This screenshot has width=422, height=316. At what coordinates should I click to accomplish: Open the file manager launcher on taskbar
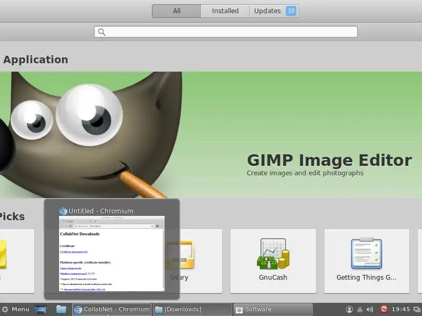click(61, 310)
